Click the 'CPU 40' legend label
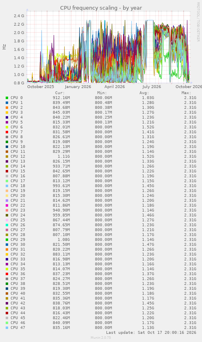 pyautogui.click(x=18, y=293)
